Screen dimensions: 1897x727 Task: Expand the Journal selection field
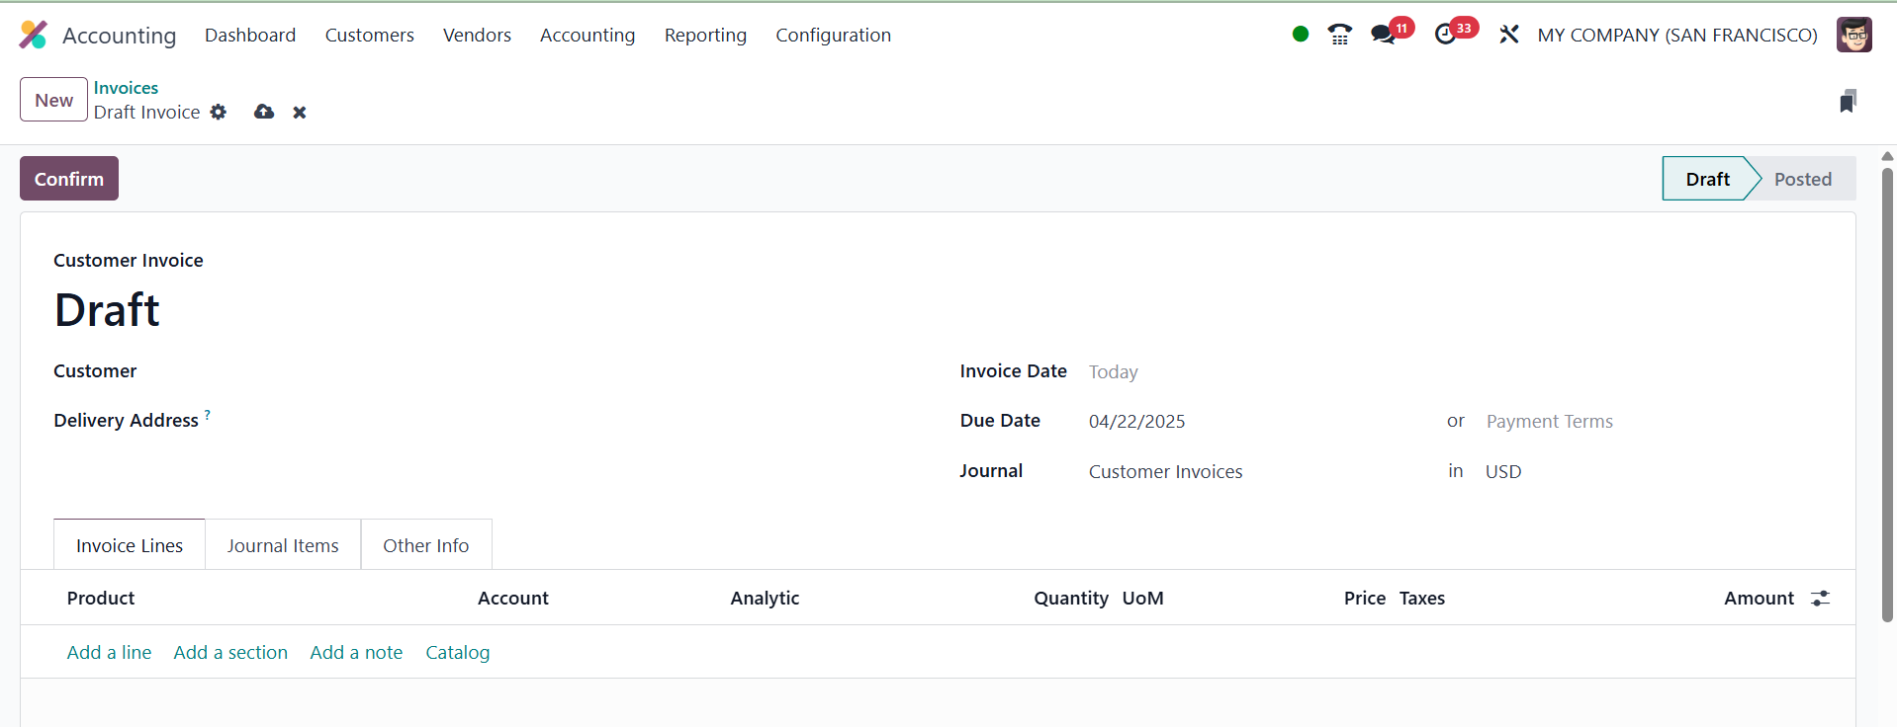point(1256,472)
